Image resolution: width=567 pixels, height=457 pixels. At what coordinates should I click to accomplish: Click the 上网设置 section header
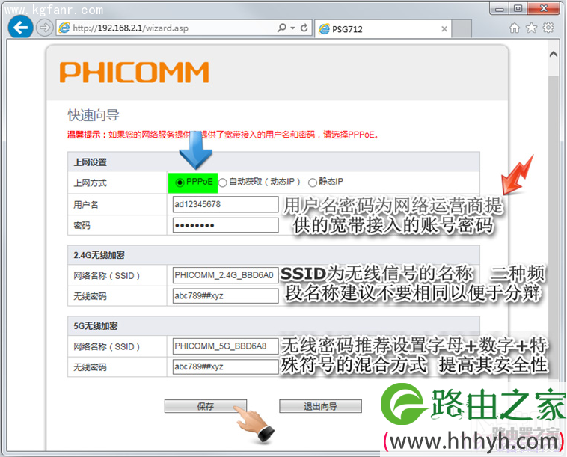coord(274,162)
